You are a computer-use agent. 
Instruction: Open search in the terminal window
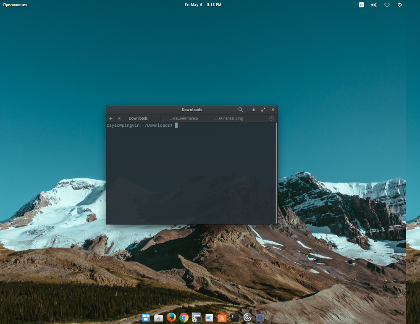pos(241,110)
